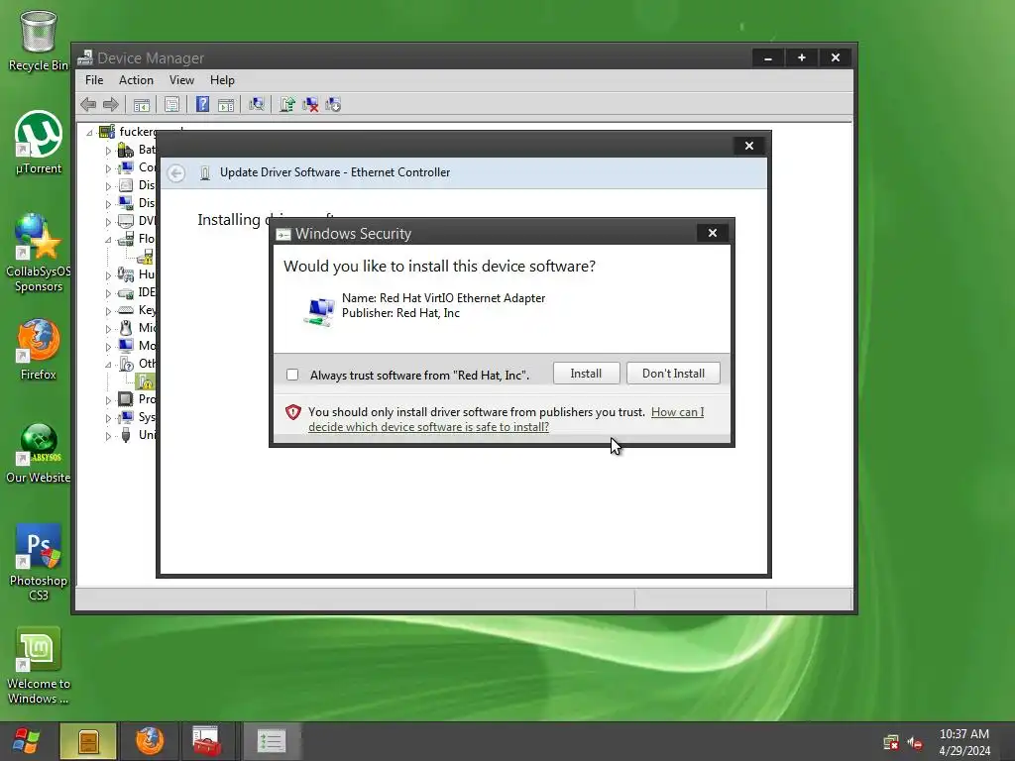Screen dimensions: 1015x761
Task: Click the network tray icon with red X
Action: (x=891, y=742)
